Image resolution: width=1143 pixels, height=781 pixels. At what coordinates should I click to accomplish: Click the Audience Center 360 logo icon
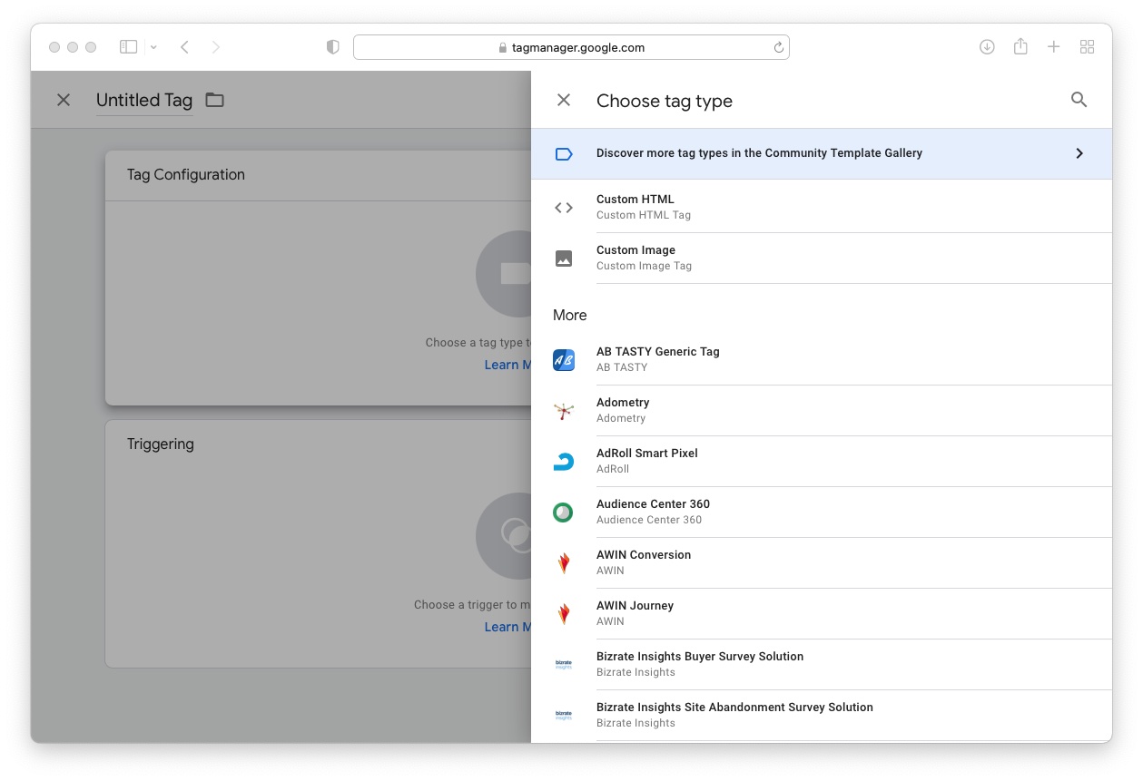coord(564,513)
